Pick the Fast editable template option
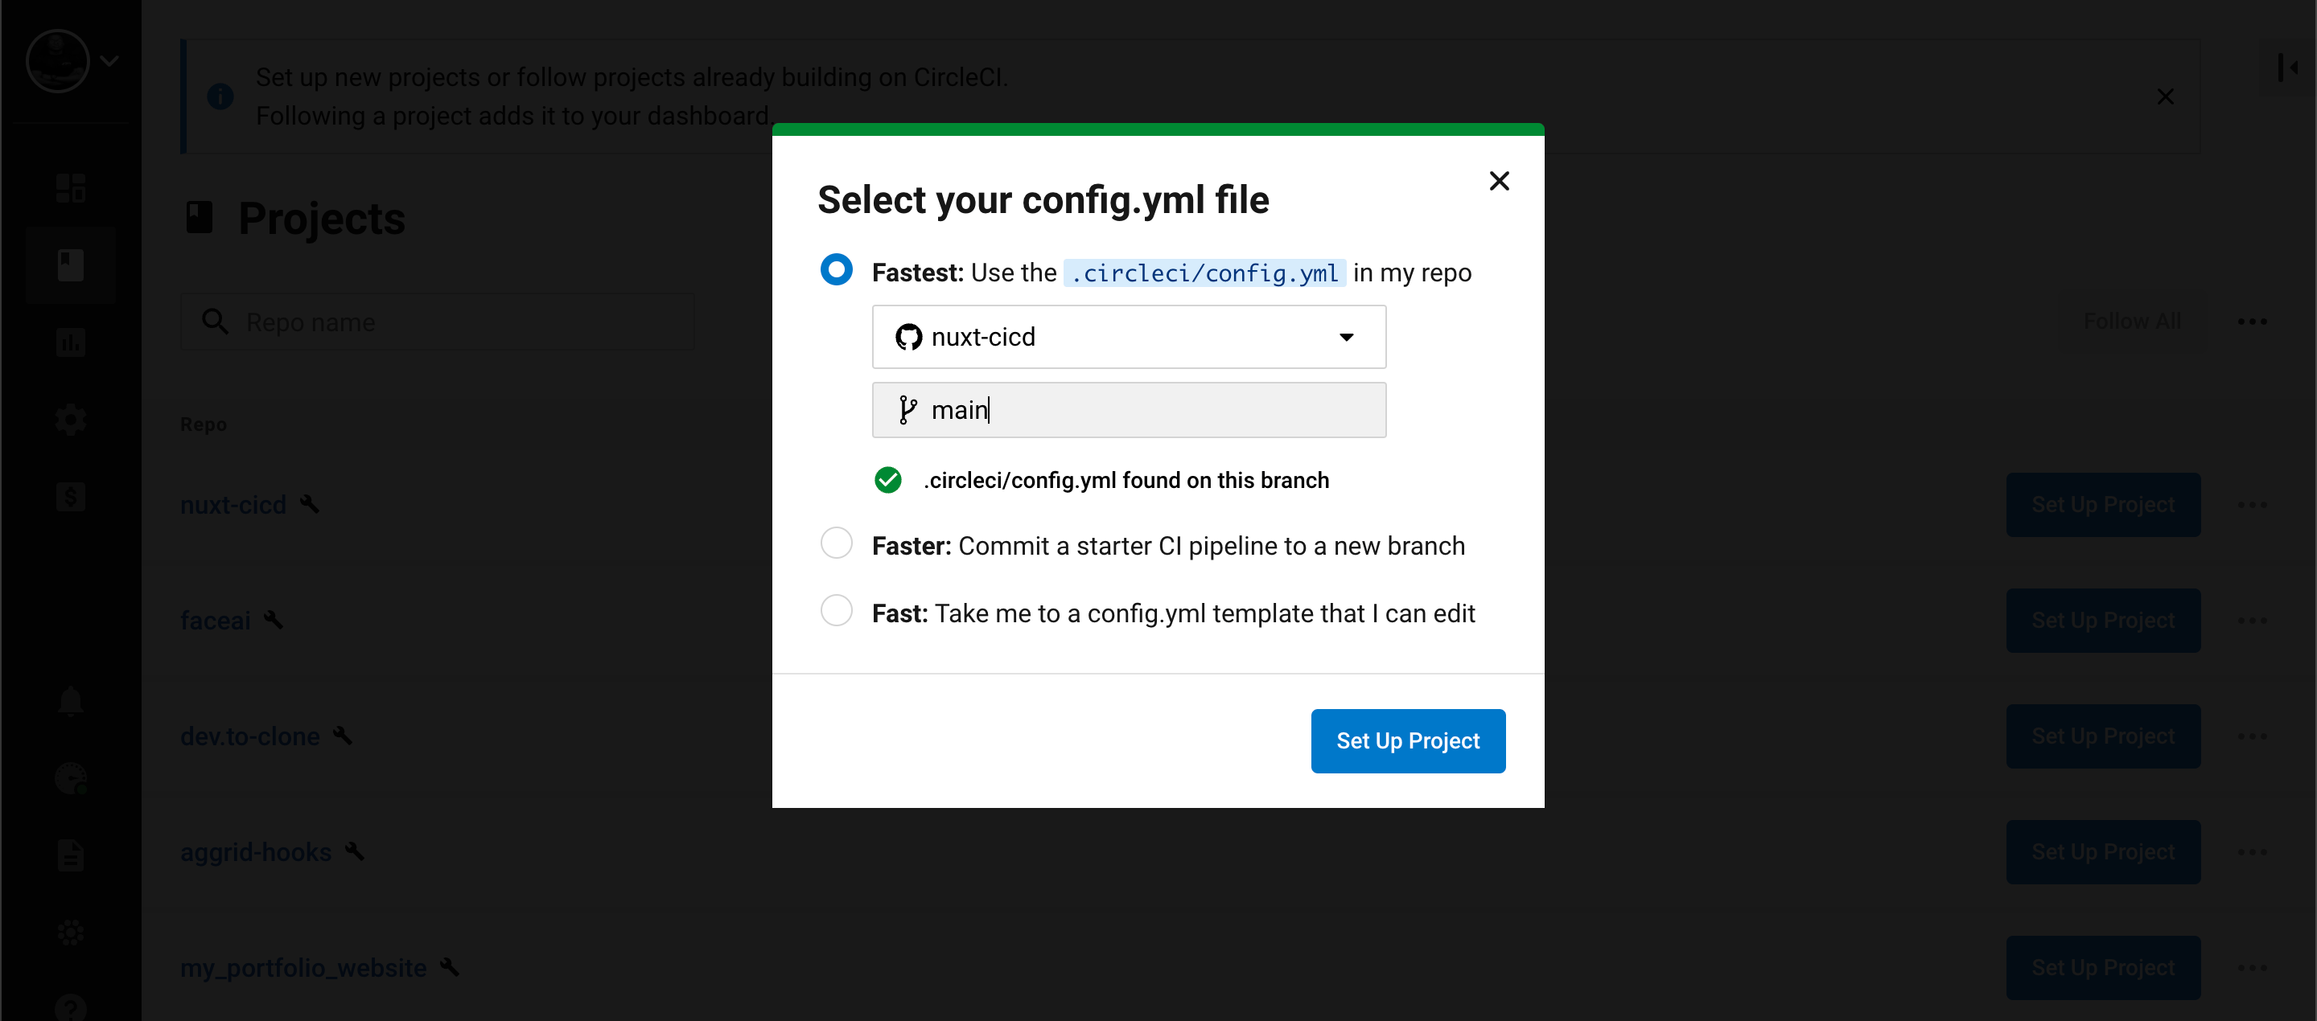Image resolution: width=2317 pixels, height=1021 pixels. [836, 610]
